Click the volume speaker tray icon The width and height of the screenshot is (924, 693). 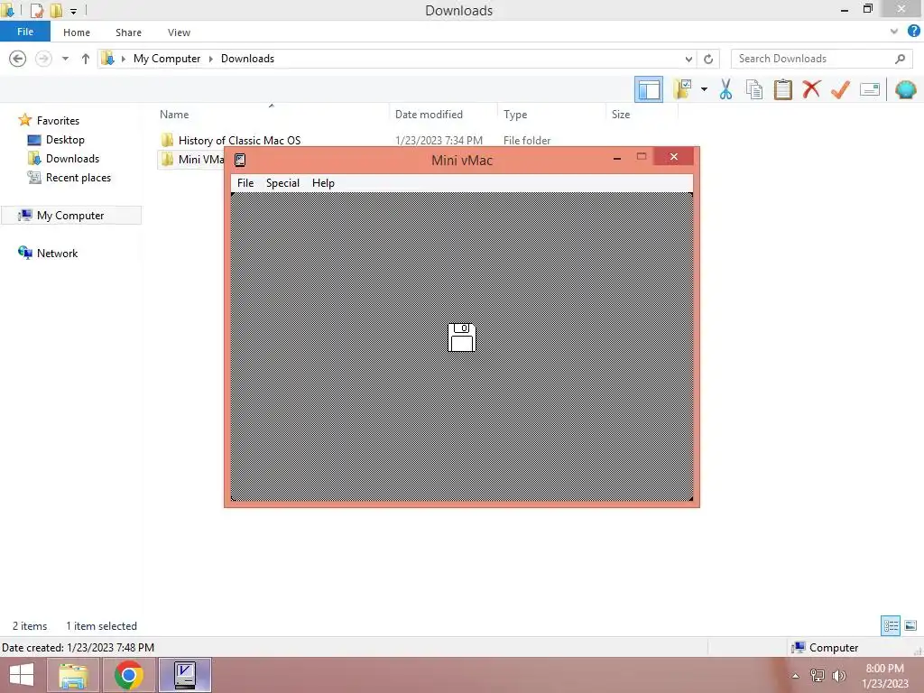pos(838,676)
